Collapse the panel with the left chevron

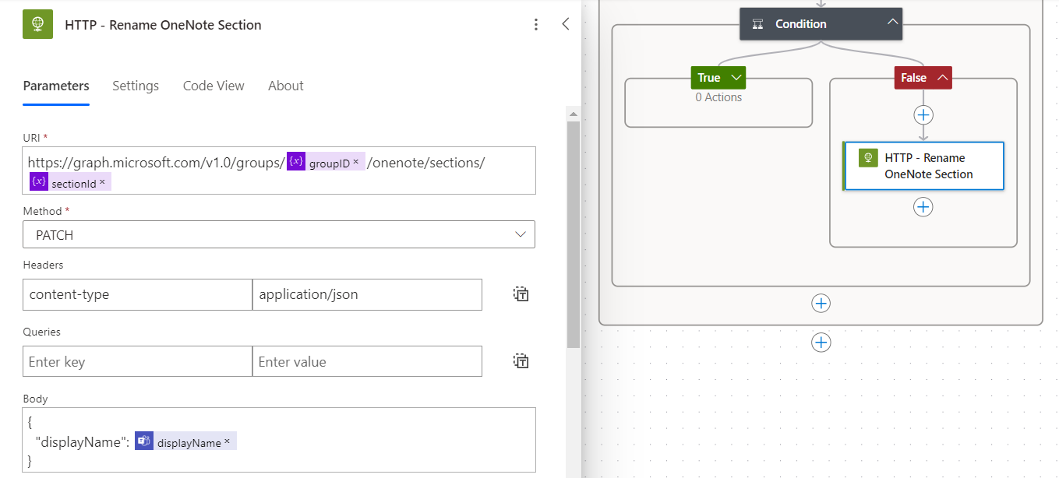click(x=566, y=24)
